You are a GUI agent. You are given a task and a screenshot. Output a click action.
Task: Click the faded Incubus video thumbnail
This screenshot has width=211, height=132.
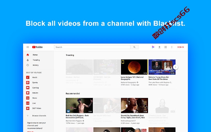coord(79,67)
